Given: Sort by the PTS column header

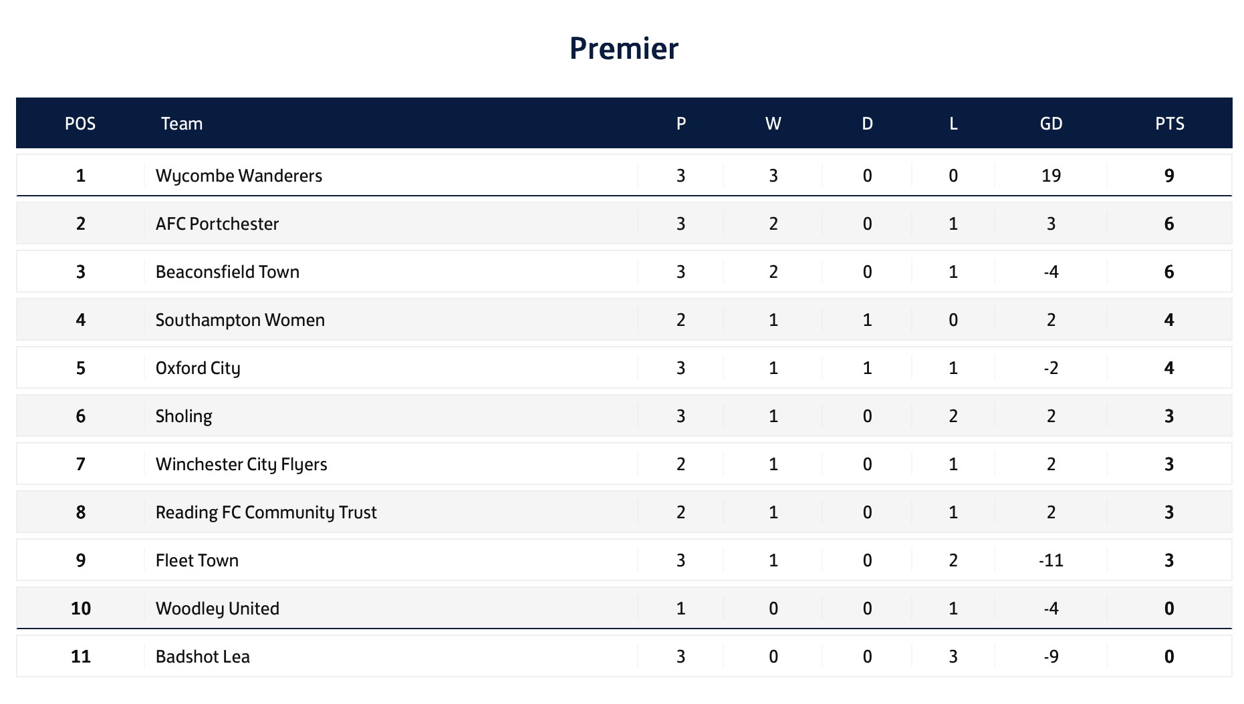Looking at the screenshot, I should click(1170, 124).
